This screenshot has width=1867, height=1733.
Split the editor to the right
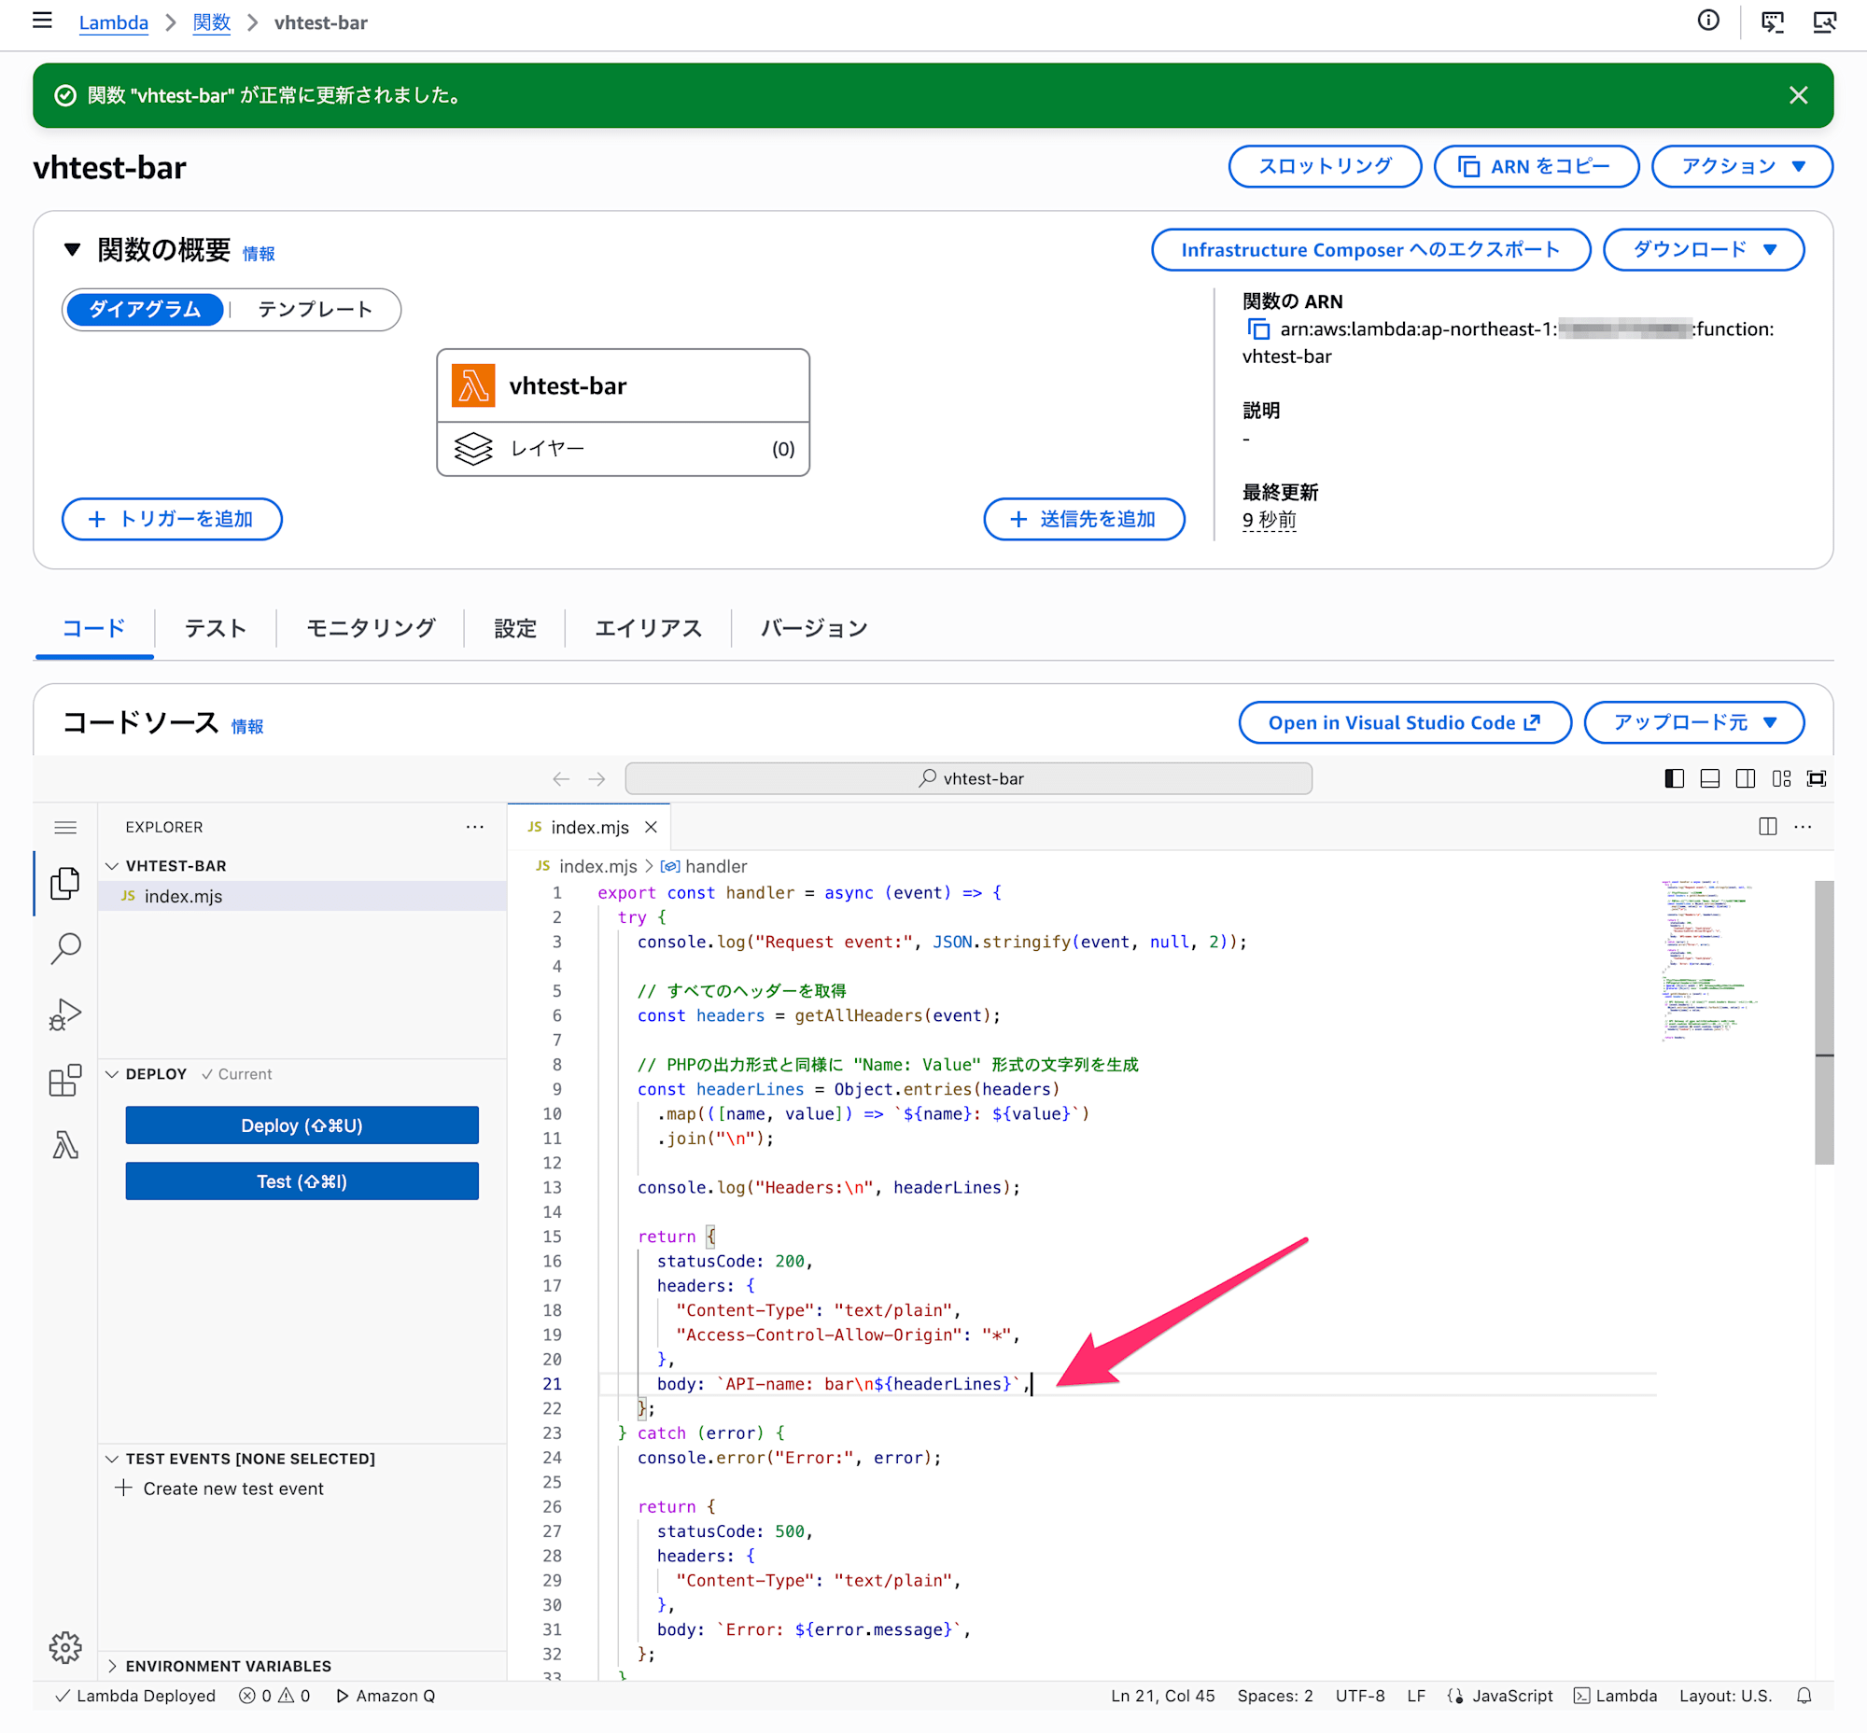[x=1767, y=826]
